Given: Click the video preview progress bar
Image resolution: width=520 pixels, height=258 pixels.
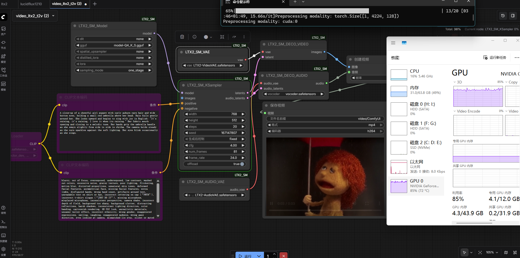Looking at the screenshot, I should pos(325,210).
